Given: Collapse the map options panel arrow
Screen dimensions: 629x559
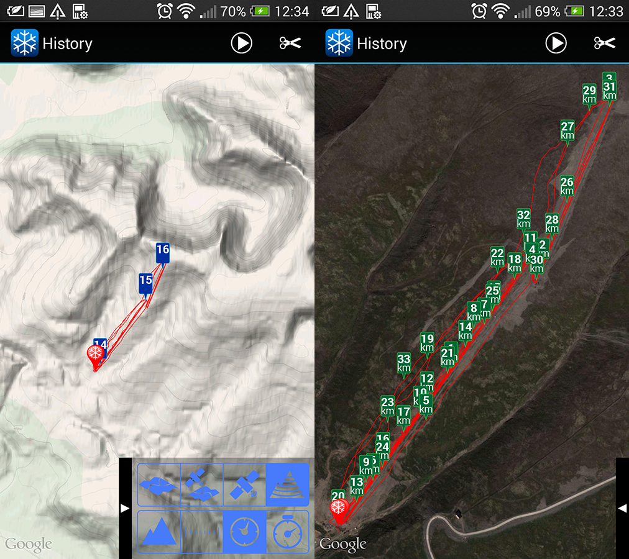Looking at the screenshot, I should tap(125, 508).
